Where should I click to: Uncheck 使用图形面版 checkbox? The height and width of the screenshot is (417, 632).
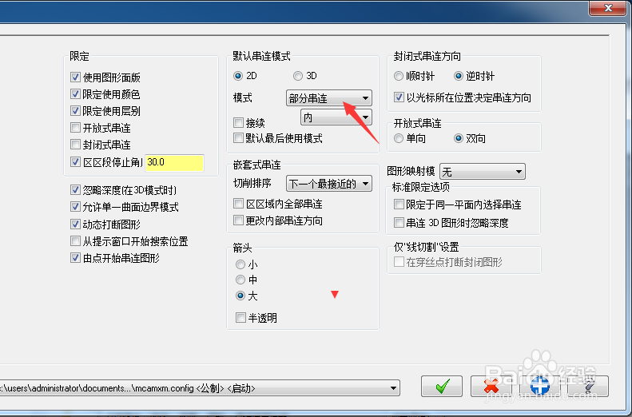[x=75, y=77]
